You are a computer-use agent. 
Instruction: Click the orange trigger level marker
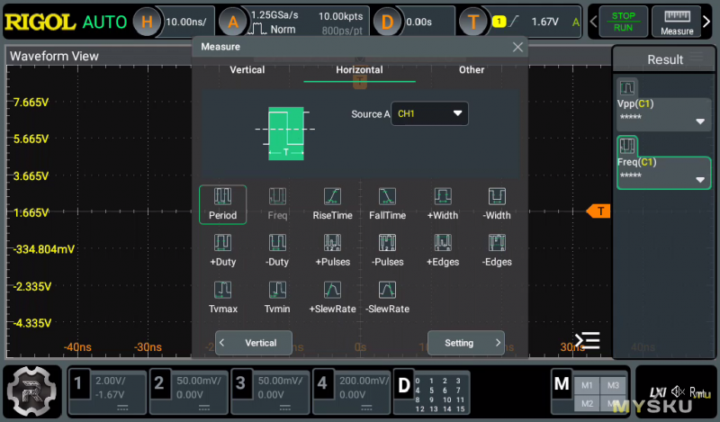pyautogui.click(x=598, y=211)
